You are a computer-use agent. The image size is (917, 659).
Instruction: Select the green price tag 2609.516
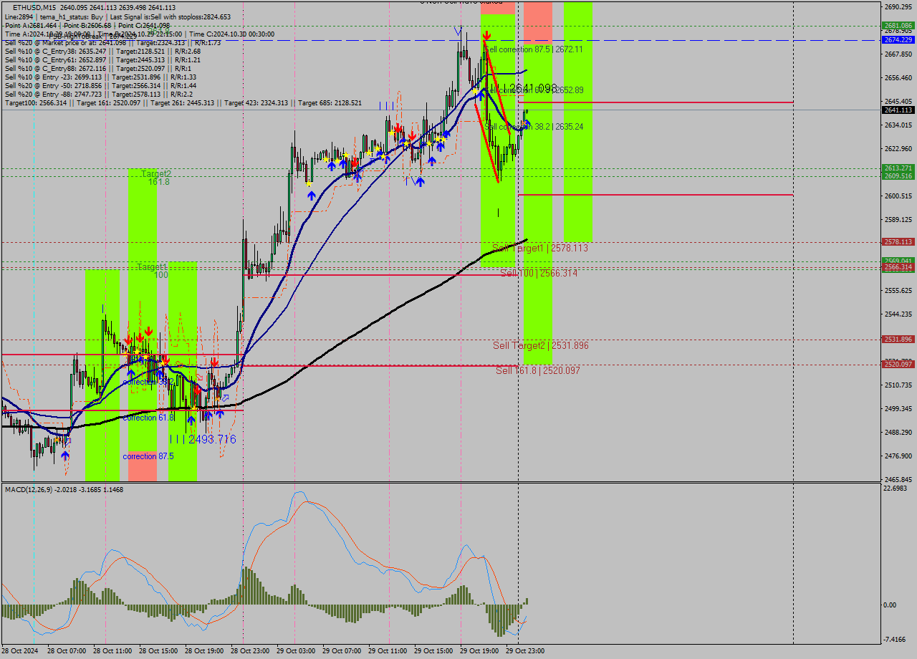[x=898, y=176]
